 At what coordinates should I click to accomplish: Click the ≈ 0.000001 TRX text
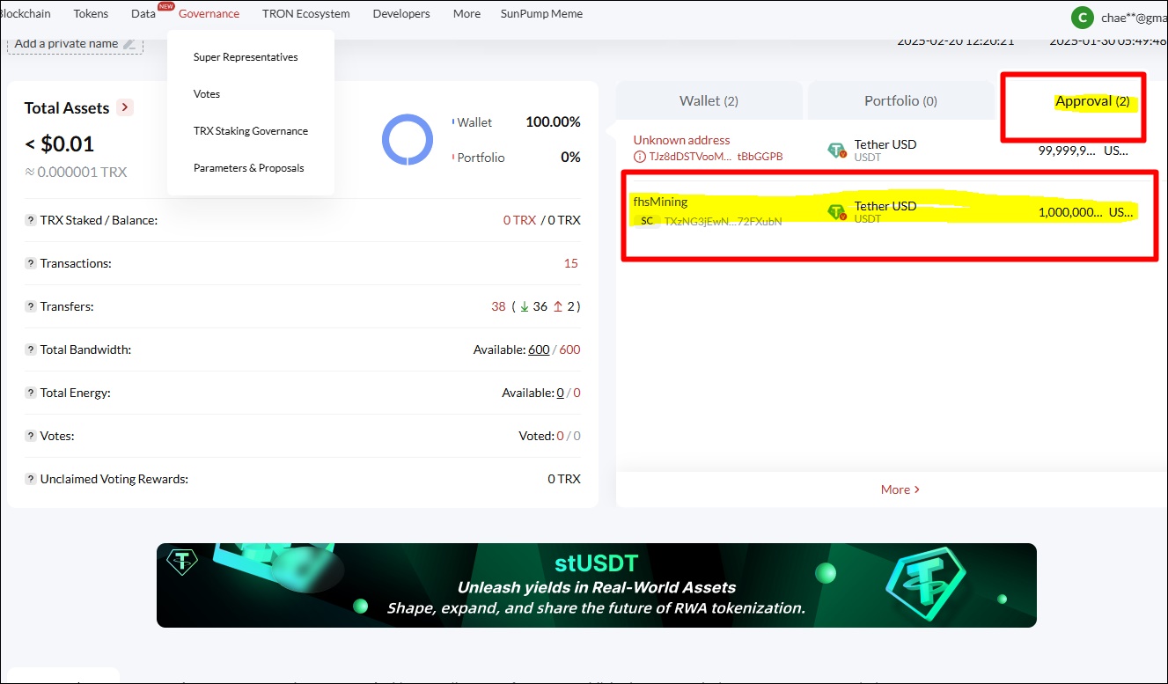pyautogui.click(x=76, y=172)
